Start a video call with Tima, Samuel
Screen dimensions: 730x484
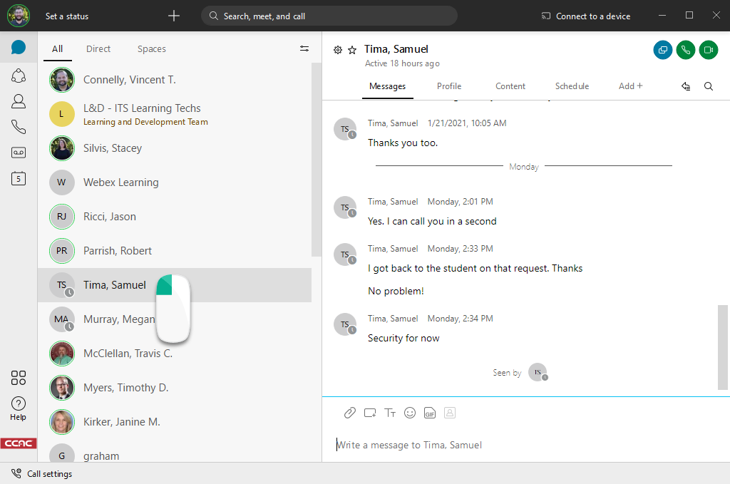point(708,50)
